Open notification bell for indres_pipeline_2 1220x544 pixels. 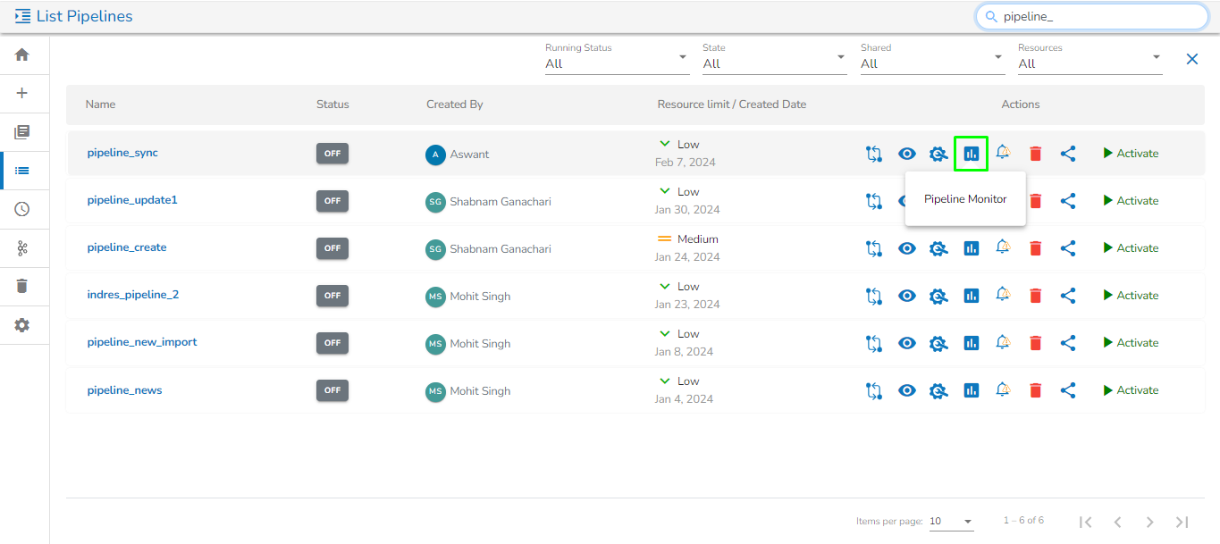click(x=1003, y=295)
